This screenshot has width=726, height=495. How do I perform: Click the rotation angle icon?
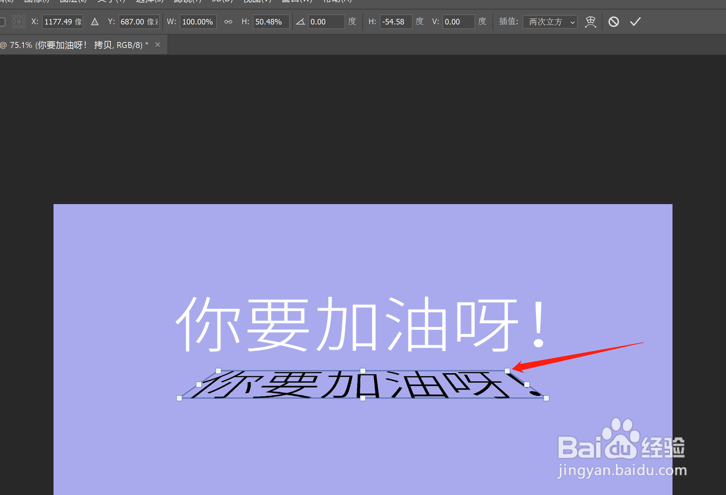pyautogui.click(x=300, y=22)
